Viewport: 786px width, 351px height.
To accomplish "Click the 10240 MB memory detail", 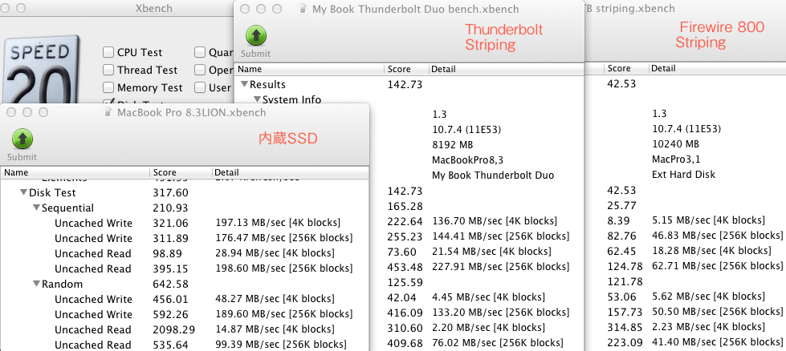I will 676,144.
